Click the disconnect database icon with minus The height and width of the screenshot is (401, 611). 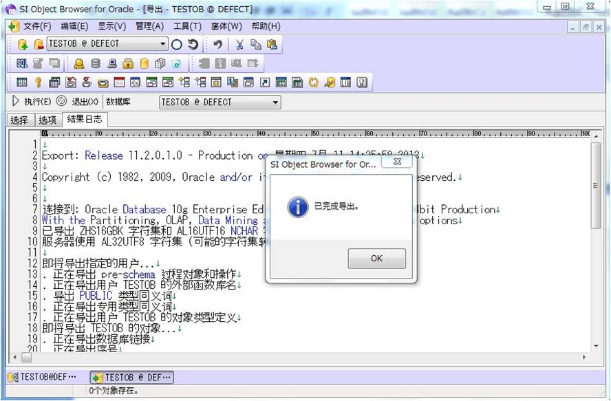coord(39,45)
